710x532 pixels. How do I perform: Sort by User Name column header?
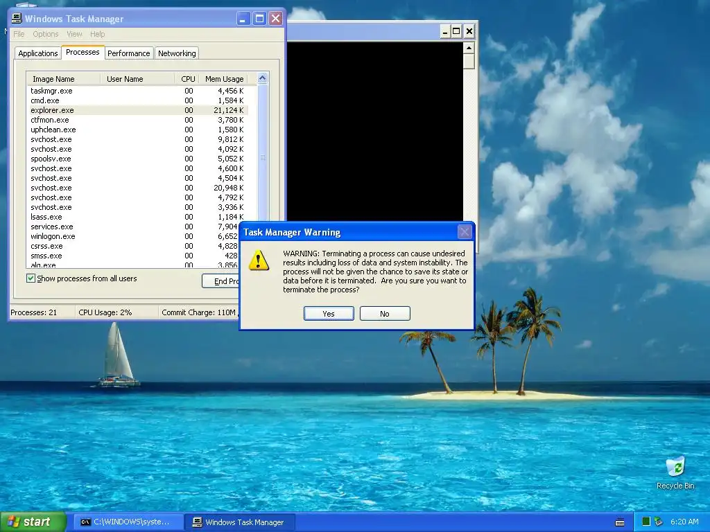tap(137, 79)
